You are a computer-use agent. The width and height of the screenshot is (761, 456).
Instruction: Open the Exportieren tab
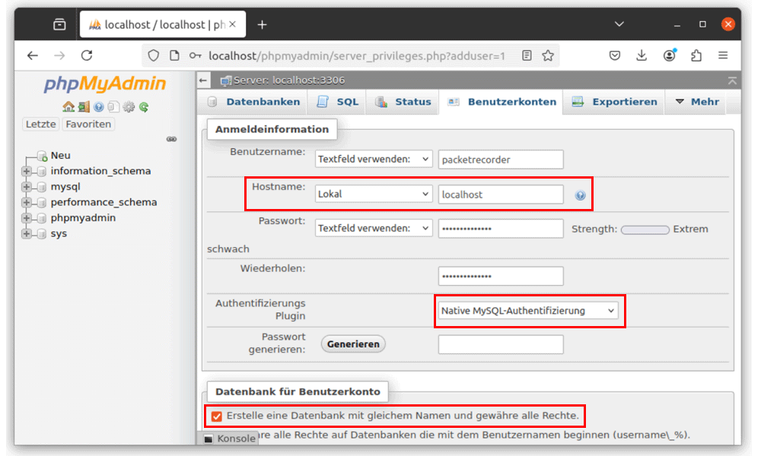click(614, 102)
